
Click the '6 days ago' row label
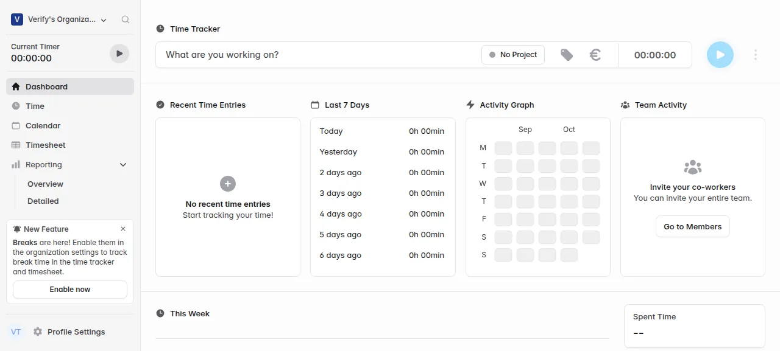[x=341, y=255]
